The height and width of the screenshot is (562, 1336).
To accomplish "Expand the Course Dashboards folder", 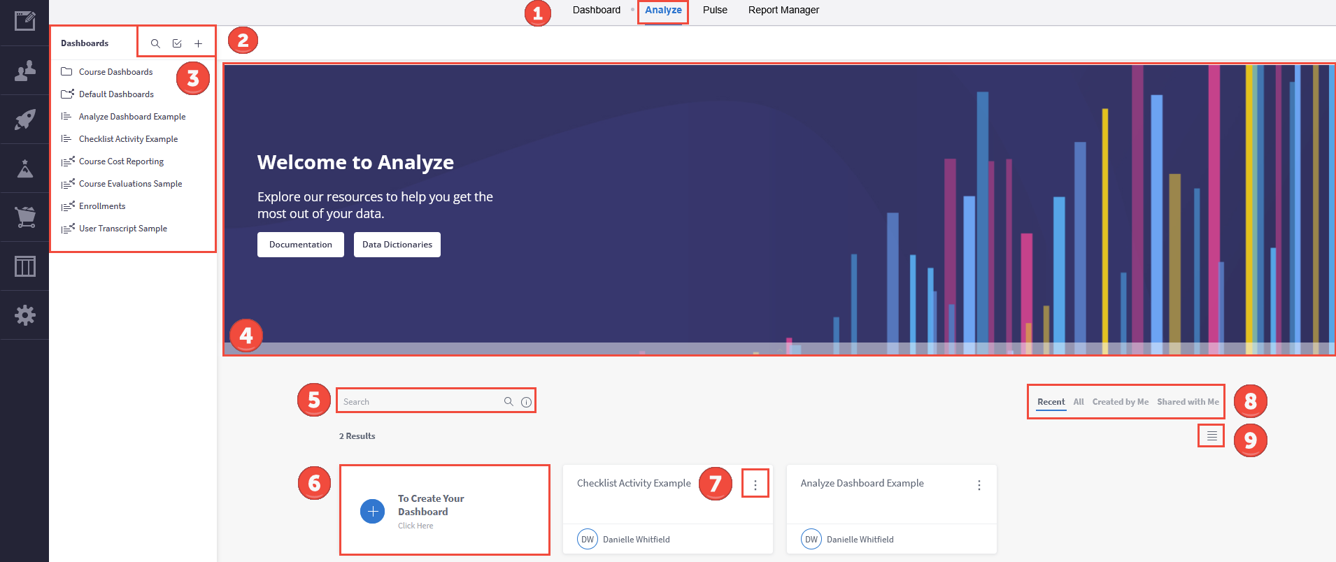I will coord(115,72).
